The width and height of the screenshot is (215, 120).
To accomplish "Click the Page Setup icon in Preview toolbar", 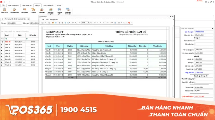I will (65, 23).
